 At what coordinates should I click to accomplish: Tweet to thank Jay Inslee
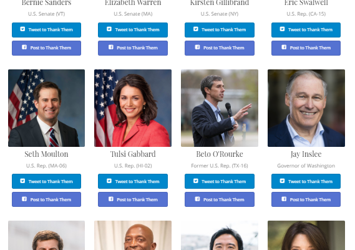click(306, 181)
